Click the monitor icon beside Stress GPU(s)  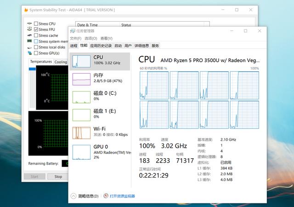click(x=29, y=53)
